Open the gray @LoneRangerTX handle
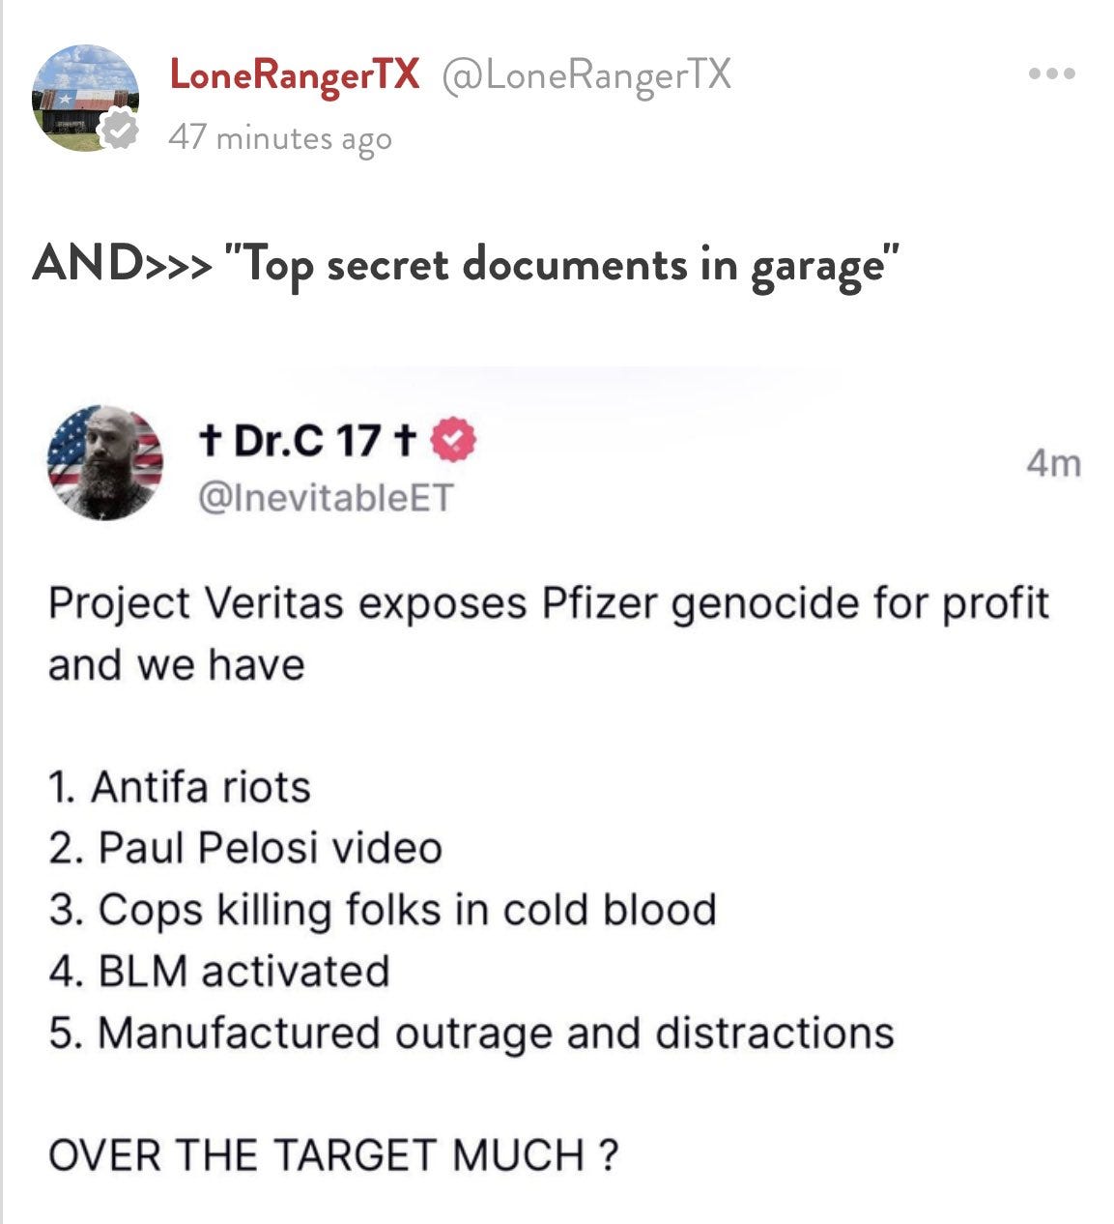This screenshot has height=1224, width=1114. (586, 73)
